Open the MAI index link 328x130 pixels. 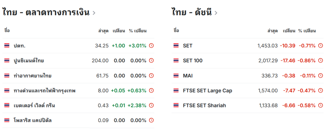(188, 75)
